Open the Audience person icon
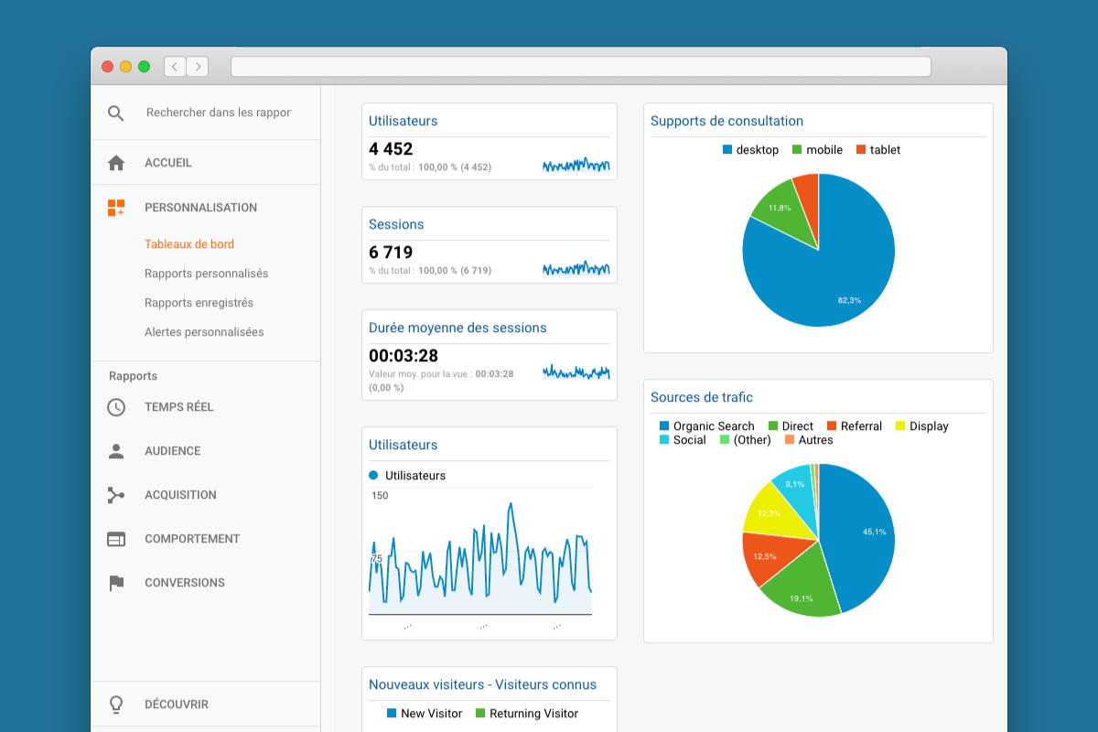This screenshot has width=1098, height=732. 116,450
